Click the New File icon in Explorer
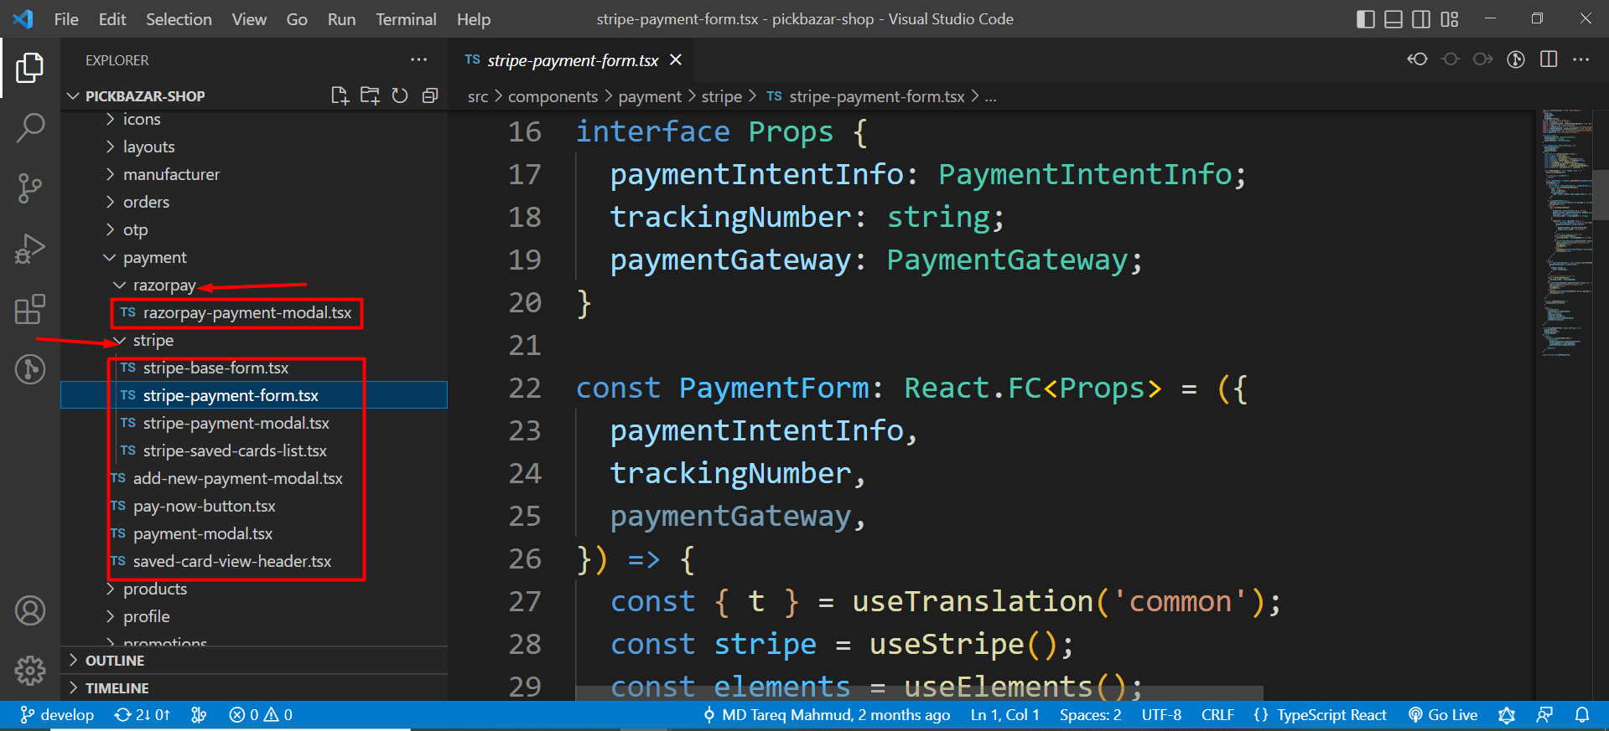Viewport: 1609px width, 731px height. point(340,95)
